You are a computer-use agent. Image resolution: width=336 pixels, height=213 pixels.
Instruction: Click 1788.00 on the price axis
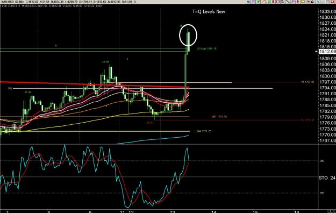click(327, 100)
